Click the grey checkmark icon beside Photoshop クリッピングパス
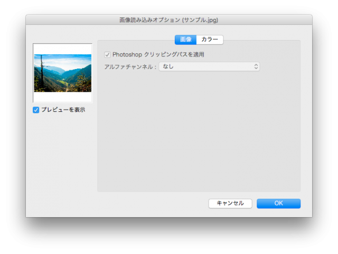This screenshot has height=254, width=338. [x=107, y=54]
